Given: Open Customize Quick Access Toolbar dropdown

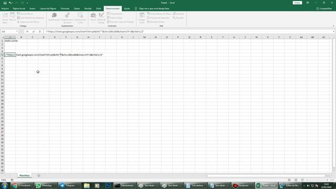Looking at the screenshot, I should [27, 3].
